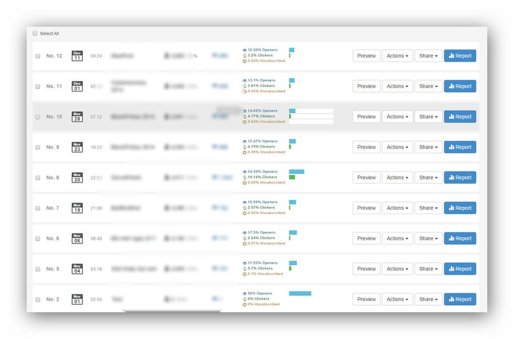
Task: Click Preview for campaign No. 10
Action: (367, 117)
